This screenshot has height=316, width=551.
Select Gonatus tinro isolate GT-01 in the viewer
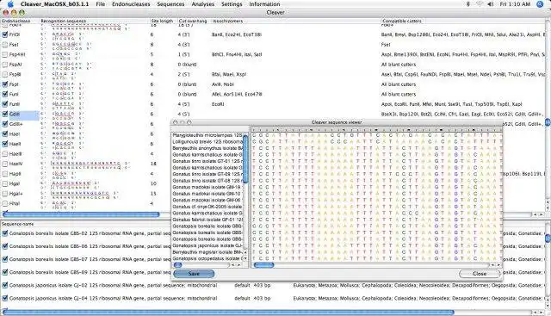(207, 161)
